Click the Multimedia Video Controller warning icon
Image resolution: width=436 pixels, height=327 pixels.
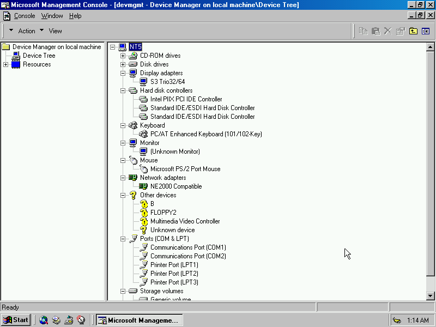[x=143, y=221]
